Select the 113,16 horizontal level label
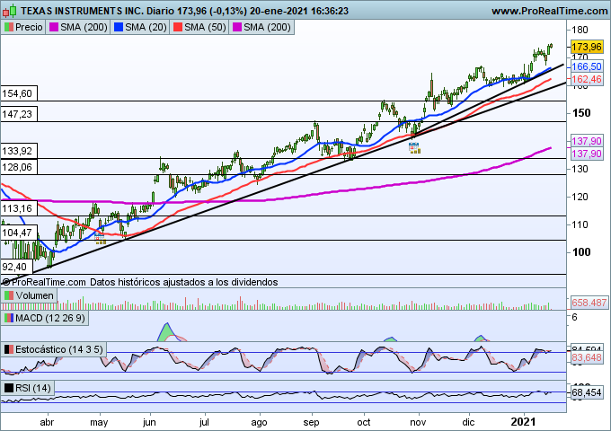611x431 pixels. [x=19, y=208]
